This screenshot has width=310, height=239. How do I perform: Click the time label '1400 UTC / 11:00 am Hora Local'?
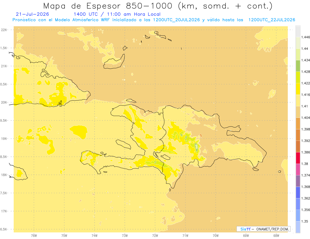pyautogui.click(x=117, y=14)
